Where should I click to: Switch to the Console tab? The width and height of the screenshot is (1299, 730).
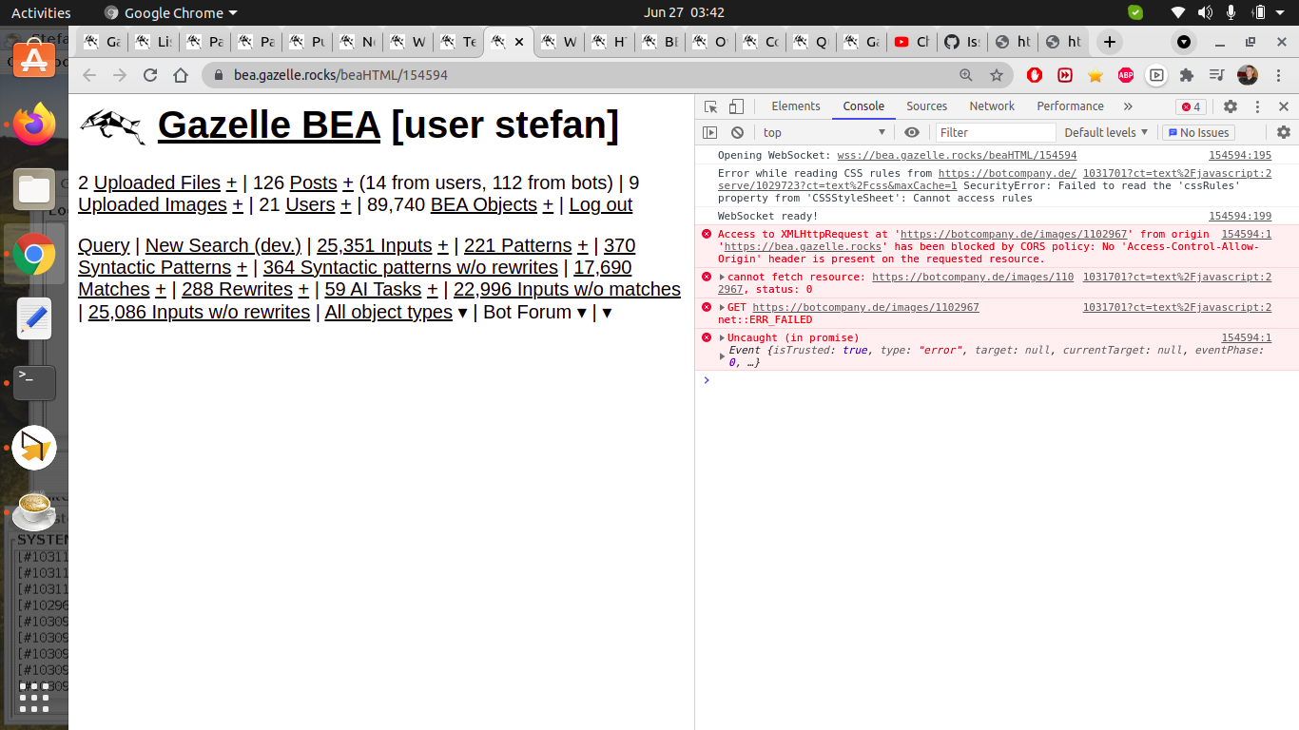click(863, 106)
